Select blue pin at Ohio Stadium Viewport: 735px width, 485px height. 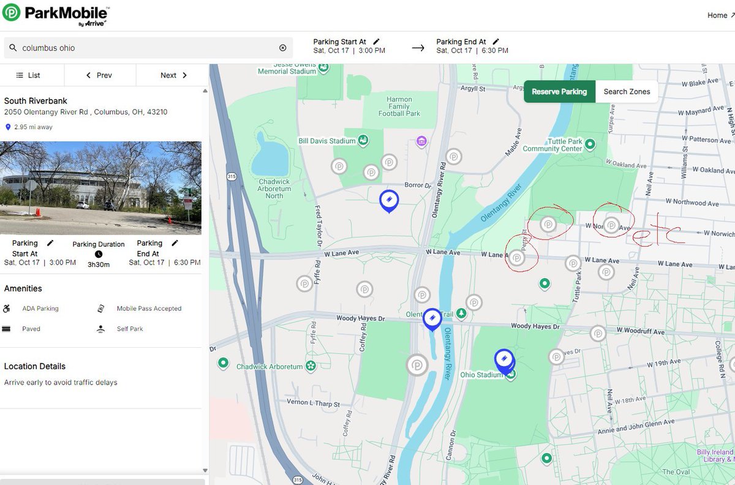tap(504, 360)
